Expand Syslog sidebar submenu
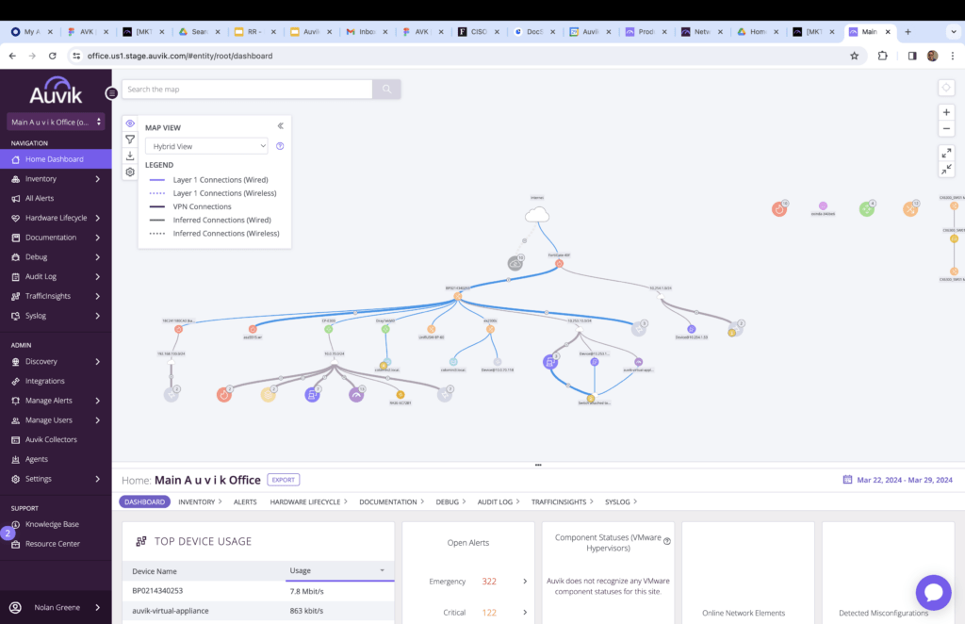Viewport: 965px width, 624px height. 98,316
